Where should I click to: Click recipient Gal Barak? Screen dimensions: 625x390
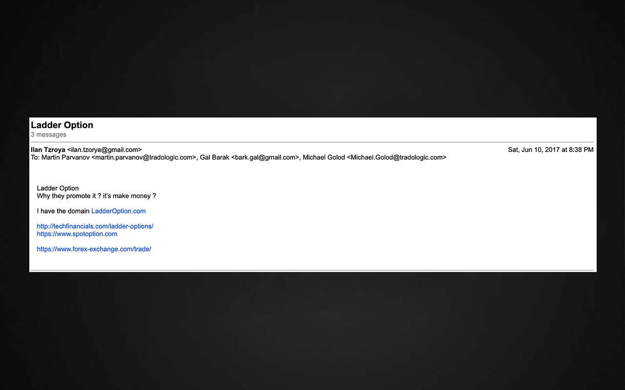[x=214, y=157]
